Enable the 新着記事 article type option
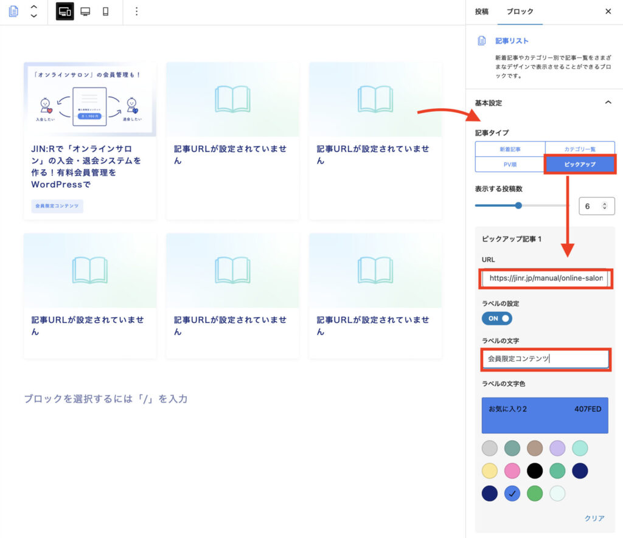Screen dimensions: 623x538 pyautogui.click(x=511, y=148)
